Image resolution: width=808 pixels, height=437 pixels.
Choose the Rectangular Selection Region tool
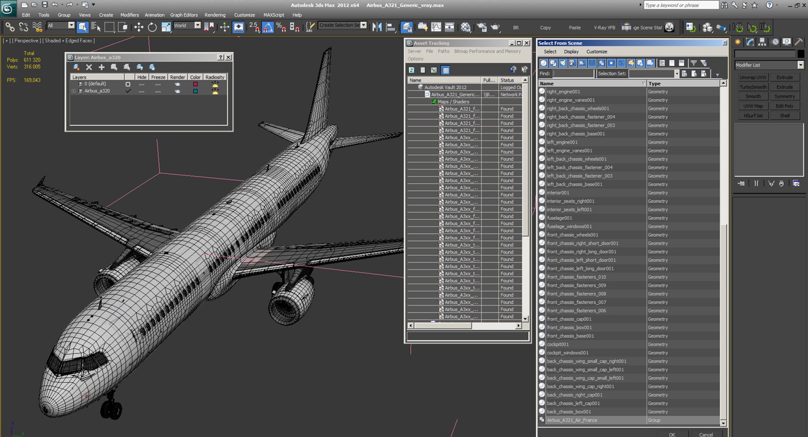109,27
